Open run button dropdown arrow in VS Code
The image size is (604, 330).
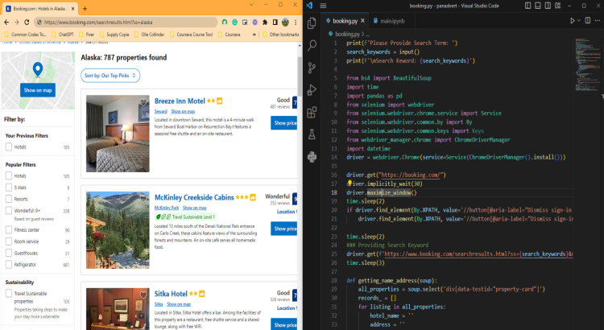coord(578,21)
